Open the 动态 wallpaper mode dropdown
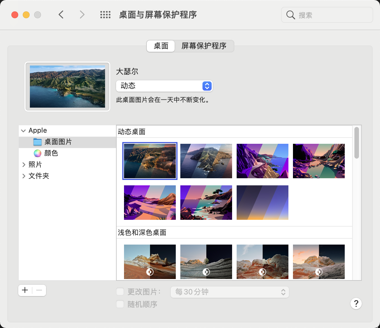The image size is (380, 328). coord(164,86)
